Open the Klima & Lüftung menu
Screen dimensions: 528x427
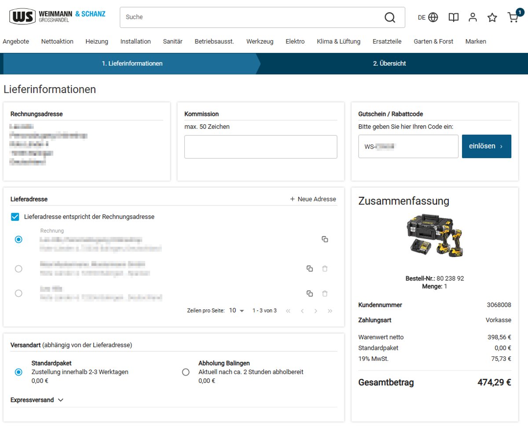click(x=338, y=41)
